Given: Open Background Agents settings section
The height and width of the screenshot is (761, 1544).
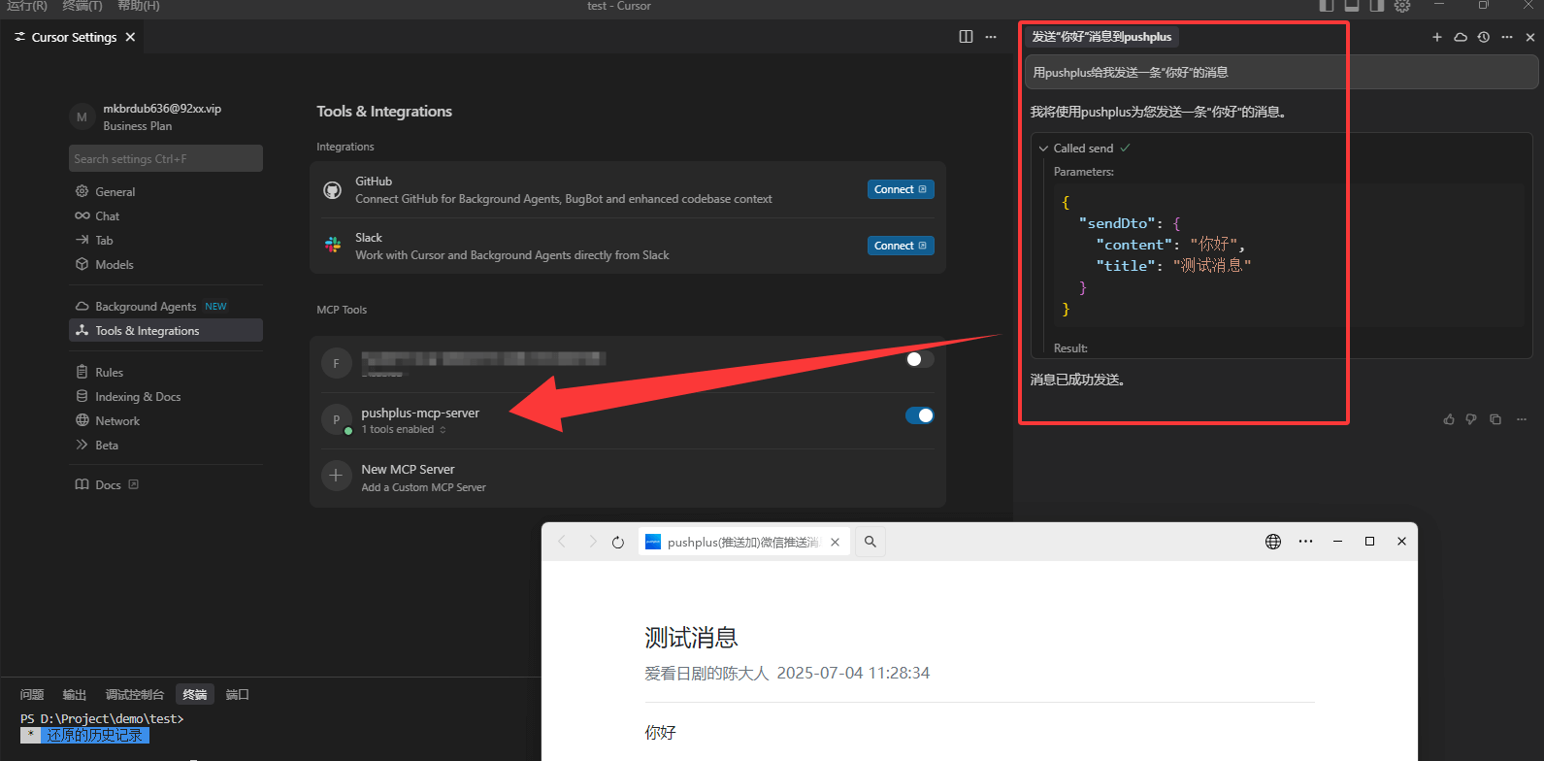Looking at the screenshot, I should (166, 307).
